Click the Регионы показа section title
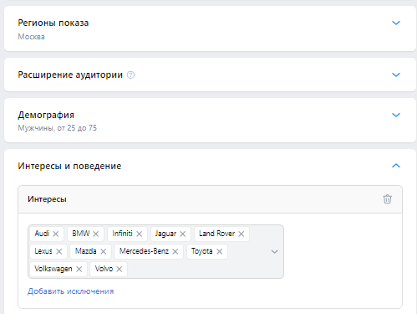 tap(53, 23)
